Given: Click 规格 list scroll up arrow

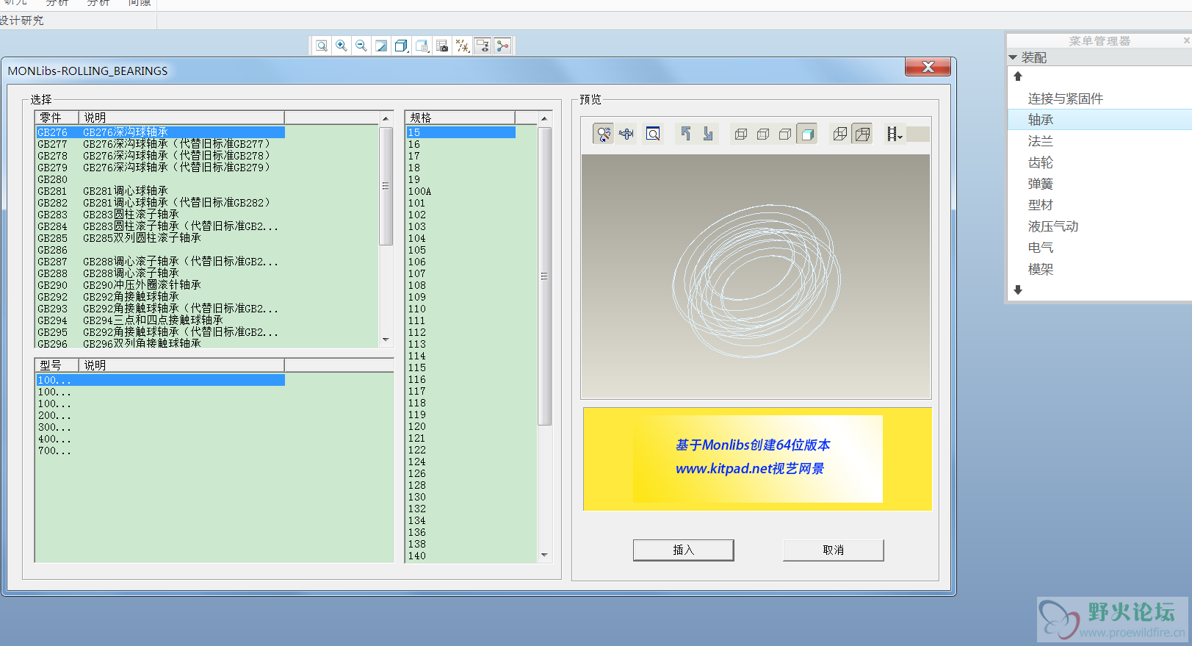Looking at the screenshot, I should (544, 118).
